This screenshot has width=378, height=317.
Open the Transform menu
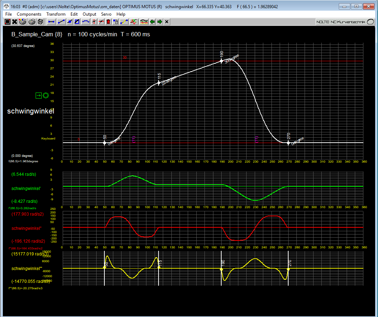click(56, 14)
